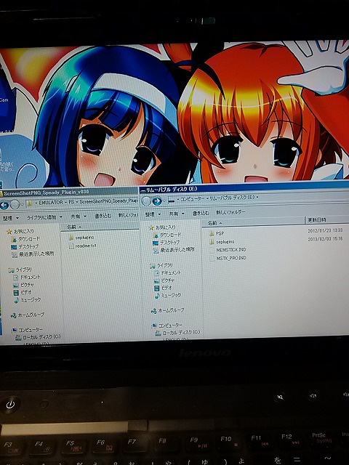This screenshot has width=349, height=465.
Task: Select MEMSTICK.IND file icon in E: window
Action: pyautogui.click(x=212, y=250)
